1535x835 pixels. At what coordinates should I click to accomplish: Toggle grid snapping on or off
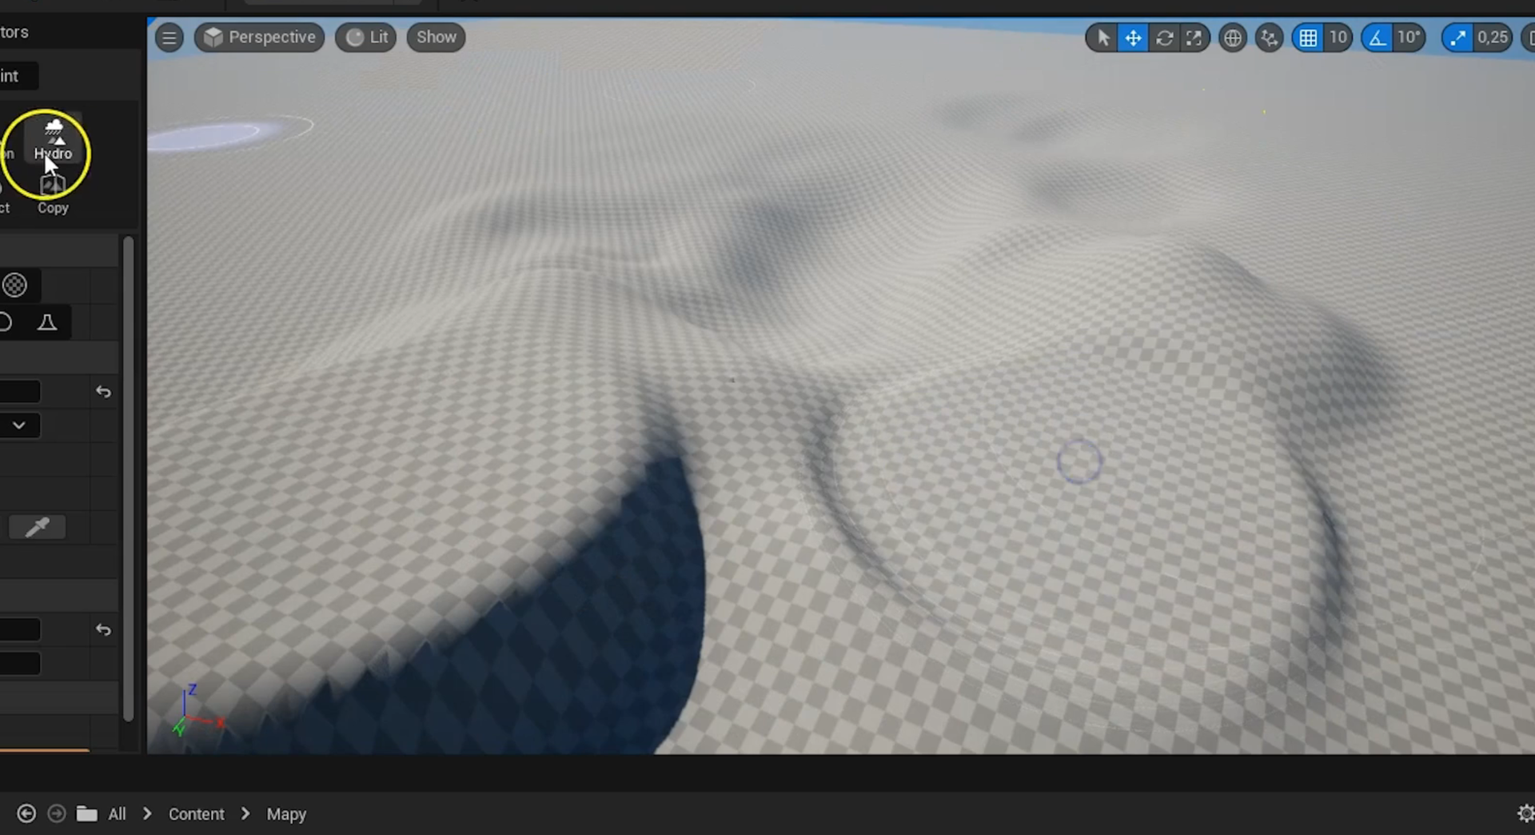click(x=1308, y=37)
